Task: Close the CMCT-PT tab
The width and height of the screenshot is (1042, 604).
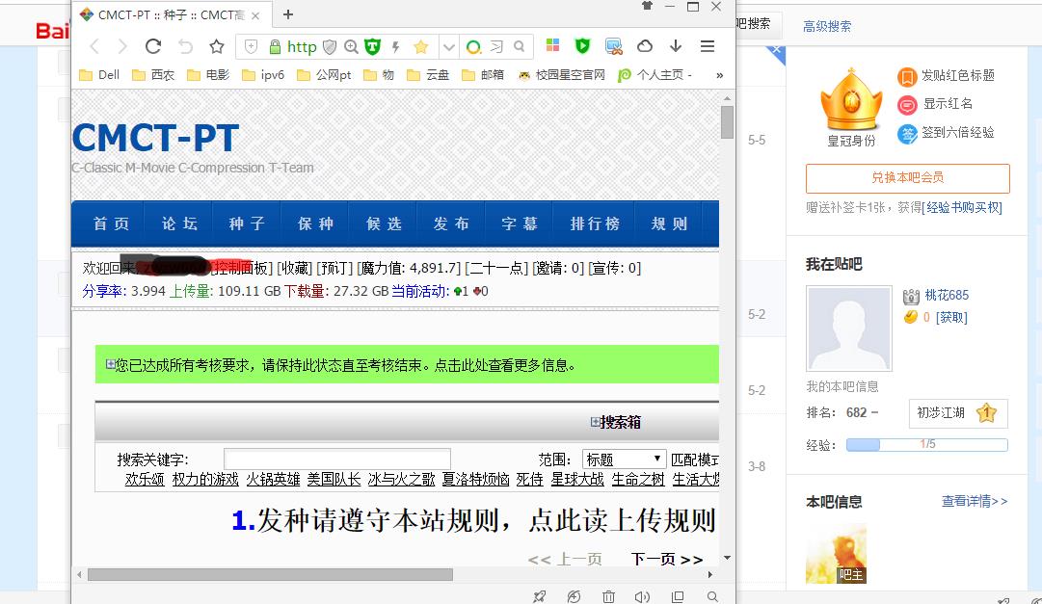Action: tap(255, 15)
